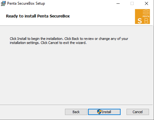154x120 pixels.
Task: Click the installer icon in the title bar
Action: coord(3,3)
